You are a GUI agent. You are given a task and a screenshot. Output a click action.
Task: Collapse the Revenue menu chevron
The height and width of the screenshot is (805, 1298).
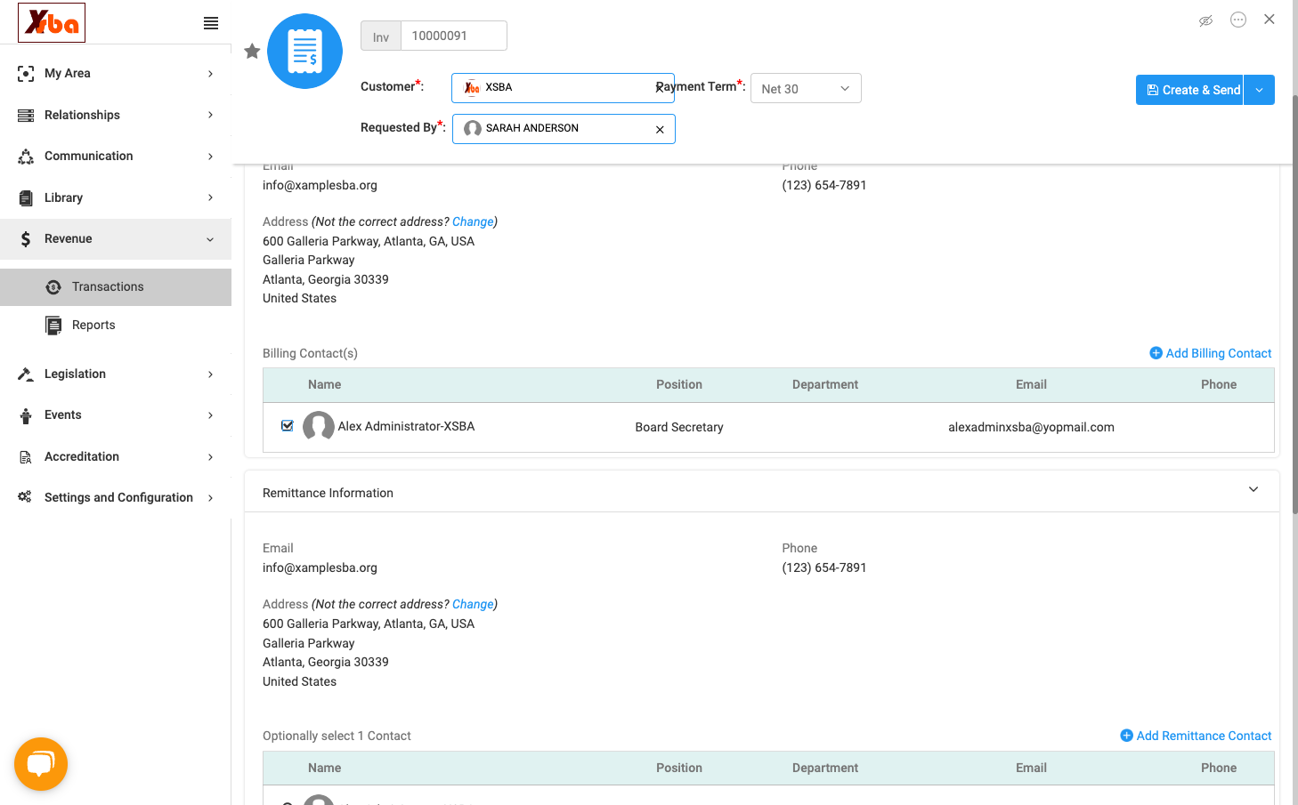coord(210,239)
